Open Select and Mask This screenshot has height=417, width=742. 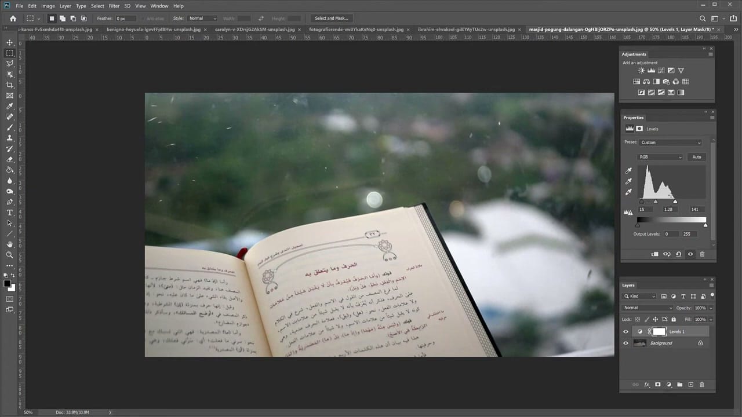pyautogui.click(x=331, y=18)
